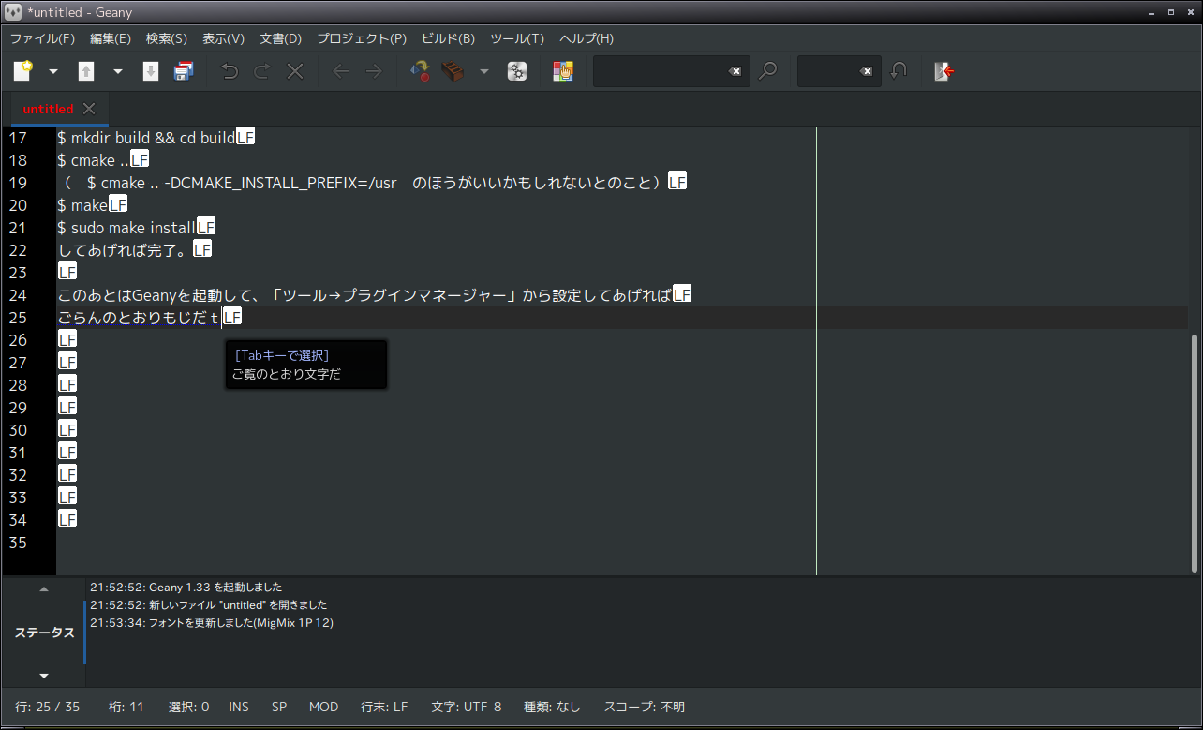This screenshot has width=1203, height=730.
Task: Click the [Tabキーで選択] hint in the popup
Action: coord(282,355)
